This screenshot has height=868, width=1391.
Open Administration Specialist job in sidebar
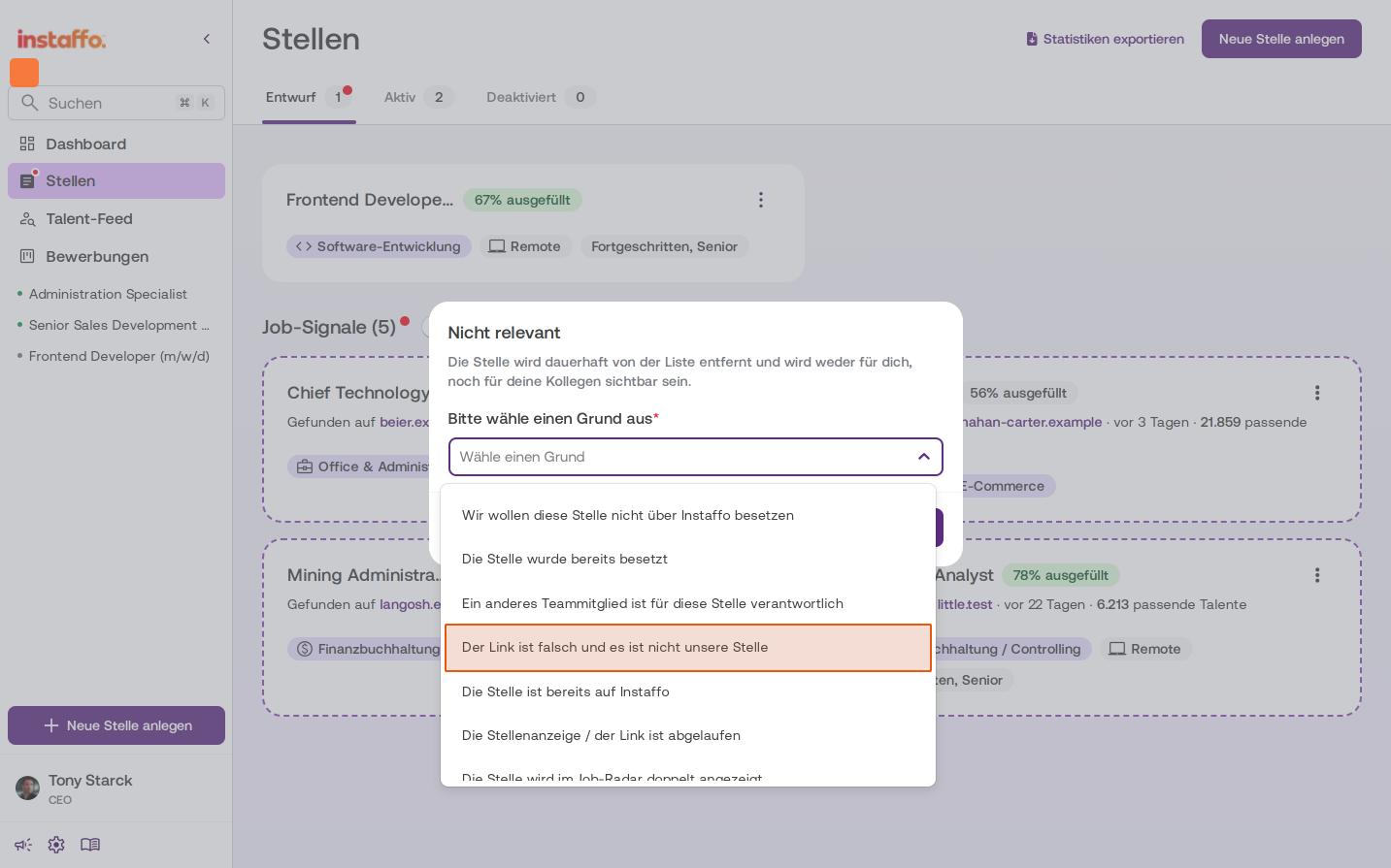108,294
